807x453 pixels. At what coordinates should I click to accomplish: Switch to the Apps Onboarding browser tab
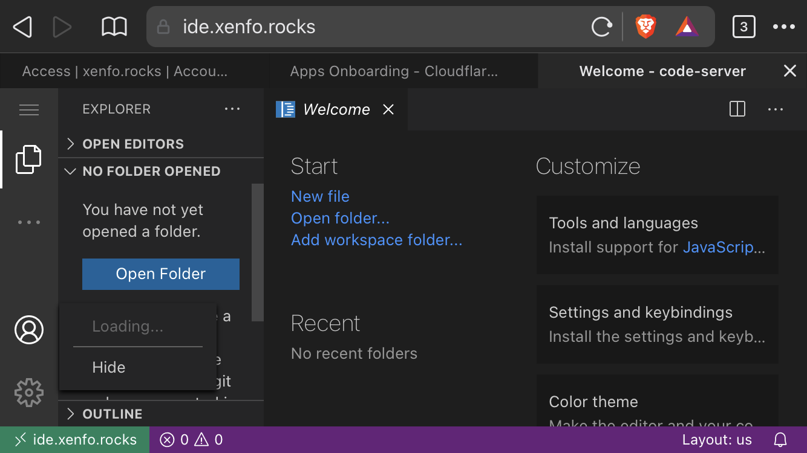coord(394,71)
